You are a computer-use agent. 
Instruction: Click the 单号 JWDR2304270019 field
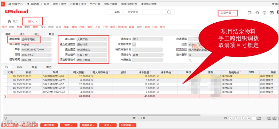point(36,50)
